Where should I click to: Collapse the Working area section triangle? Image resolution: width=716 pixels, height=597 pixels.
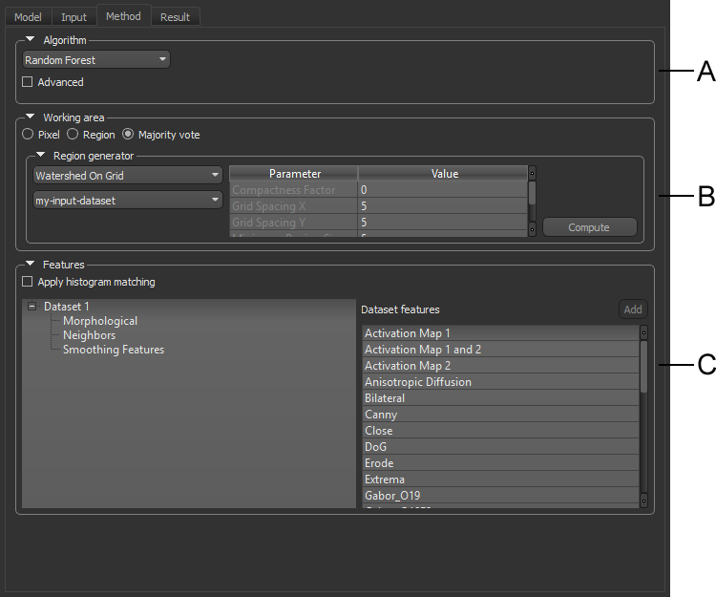coord(31,117)
